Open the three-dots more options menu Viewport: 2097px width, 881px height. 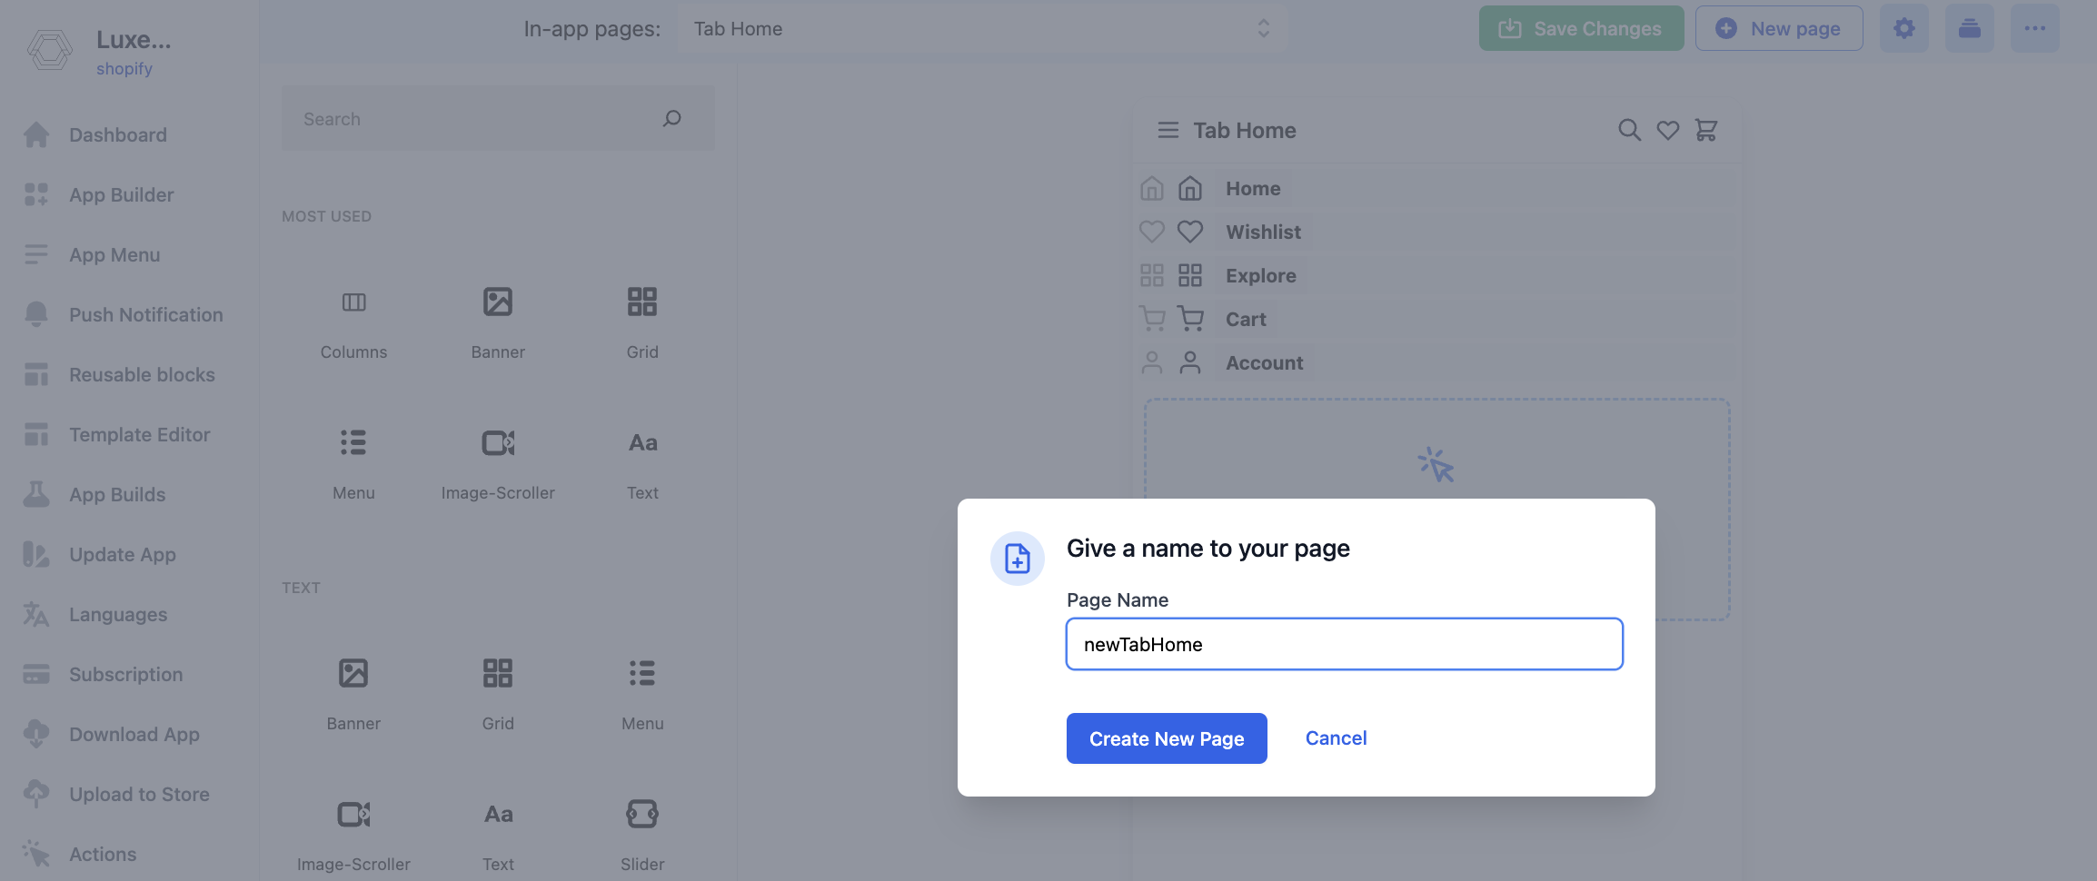click(2034, 29)
